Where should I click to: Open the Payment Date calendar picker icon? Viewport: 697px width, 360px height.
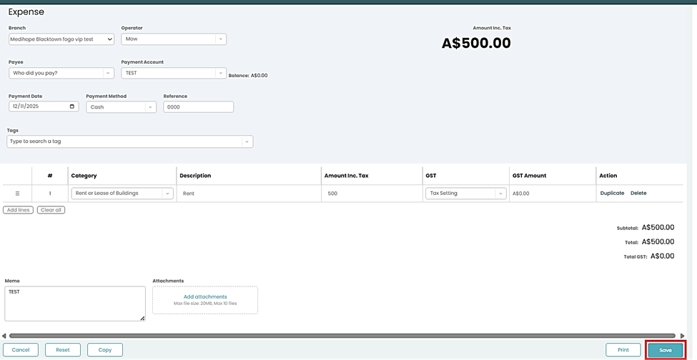72,106
